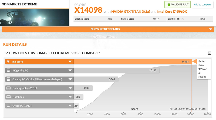Click the Percentage of results per score label
The image size is (216, 120).
(x=188, y=109)
